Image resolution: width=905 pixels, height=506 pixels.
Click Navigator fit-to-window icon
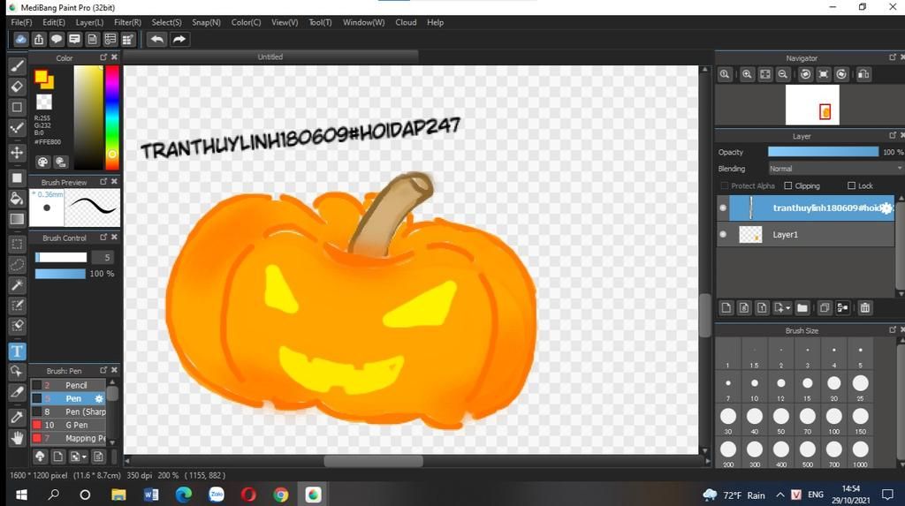[764, 74]
